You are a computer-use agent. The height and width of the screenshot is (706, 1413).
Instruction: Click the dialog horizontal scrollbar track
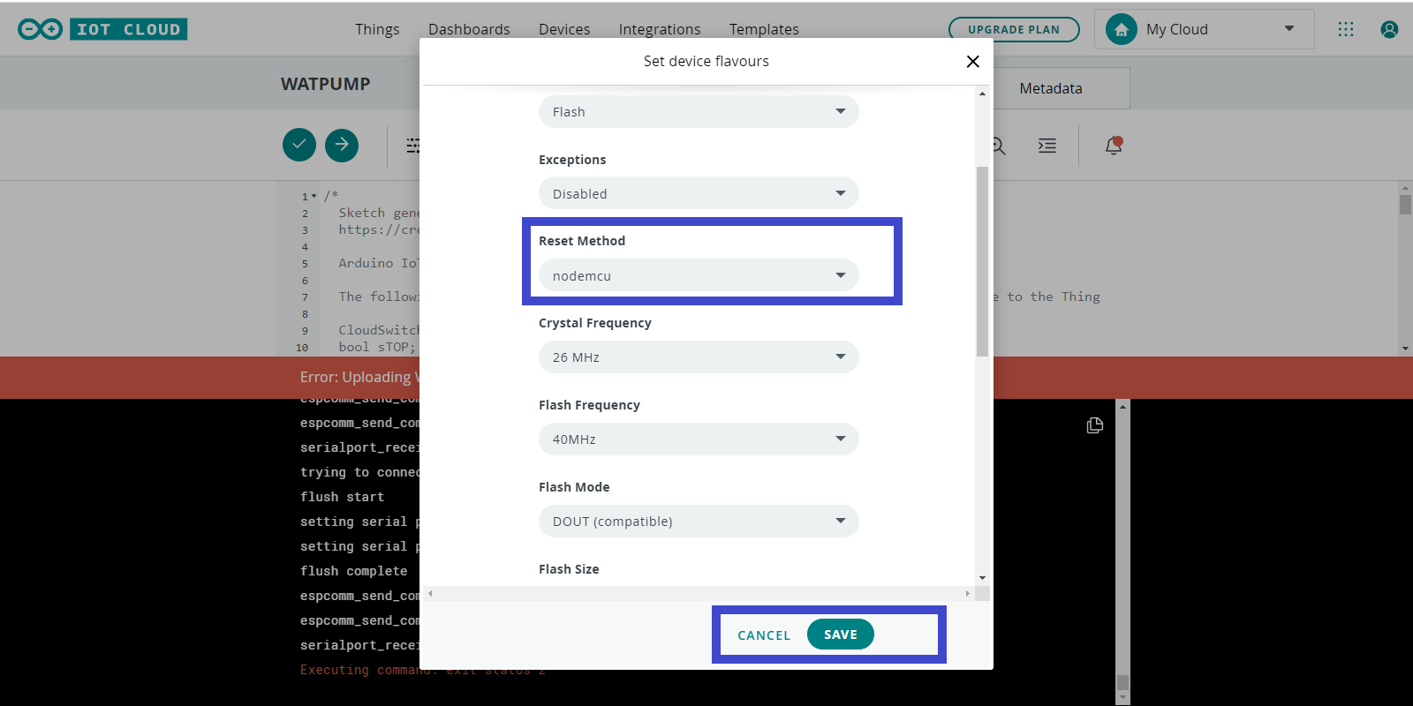pos(699,594)
